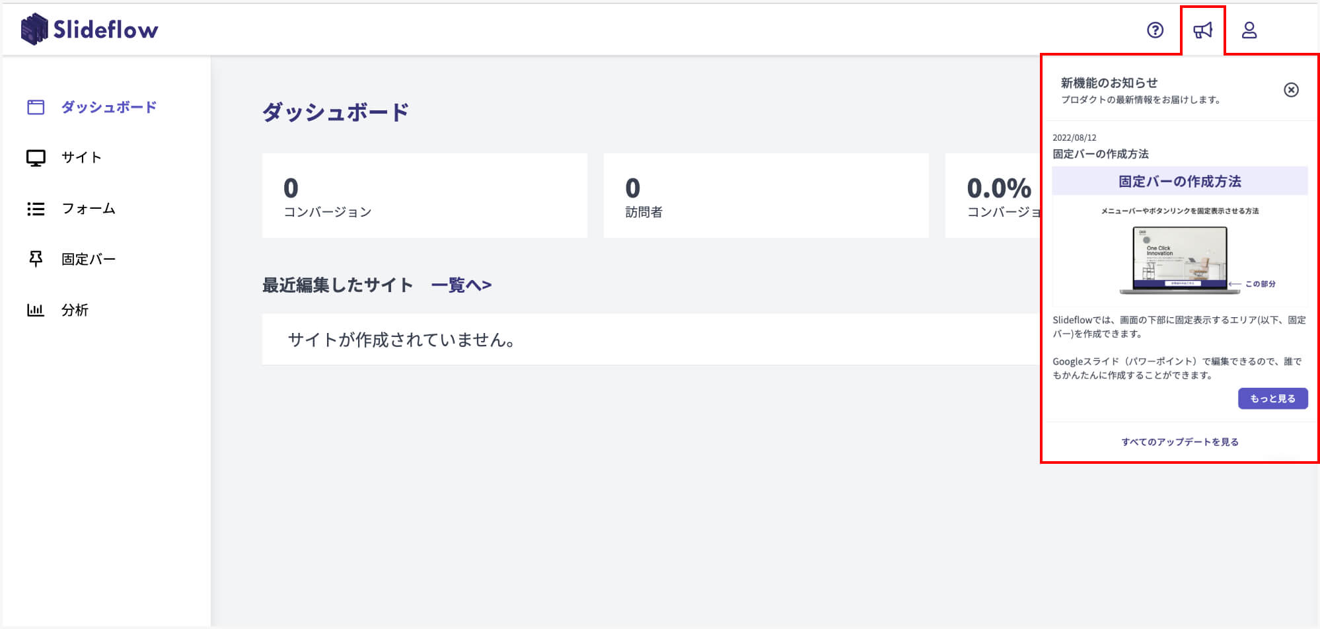
Task: Click the list icon beside フォーム
Action: (x=36, y=208)
